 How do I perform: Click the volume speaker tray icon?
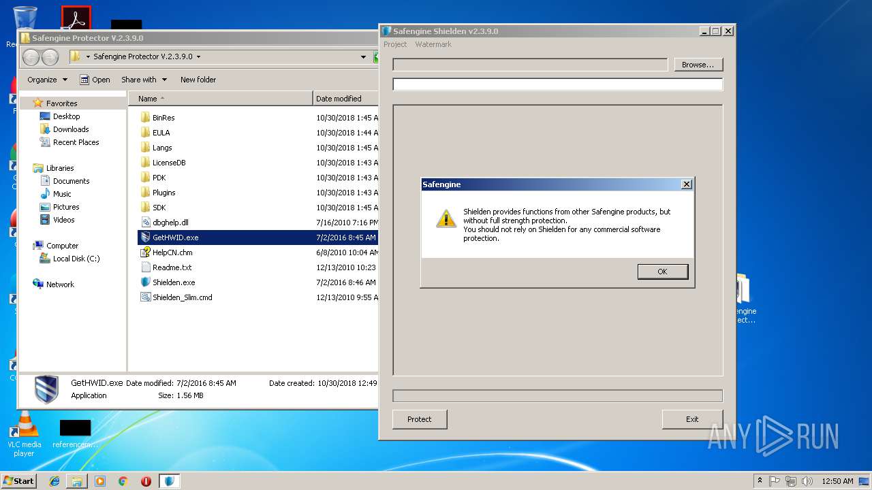[807, 481]
